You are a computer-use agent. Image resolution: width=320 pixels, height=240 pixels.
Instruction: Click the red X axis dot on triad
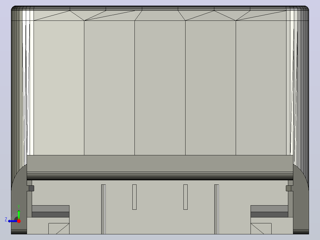19,221
